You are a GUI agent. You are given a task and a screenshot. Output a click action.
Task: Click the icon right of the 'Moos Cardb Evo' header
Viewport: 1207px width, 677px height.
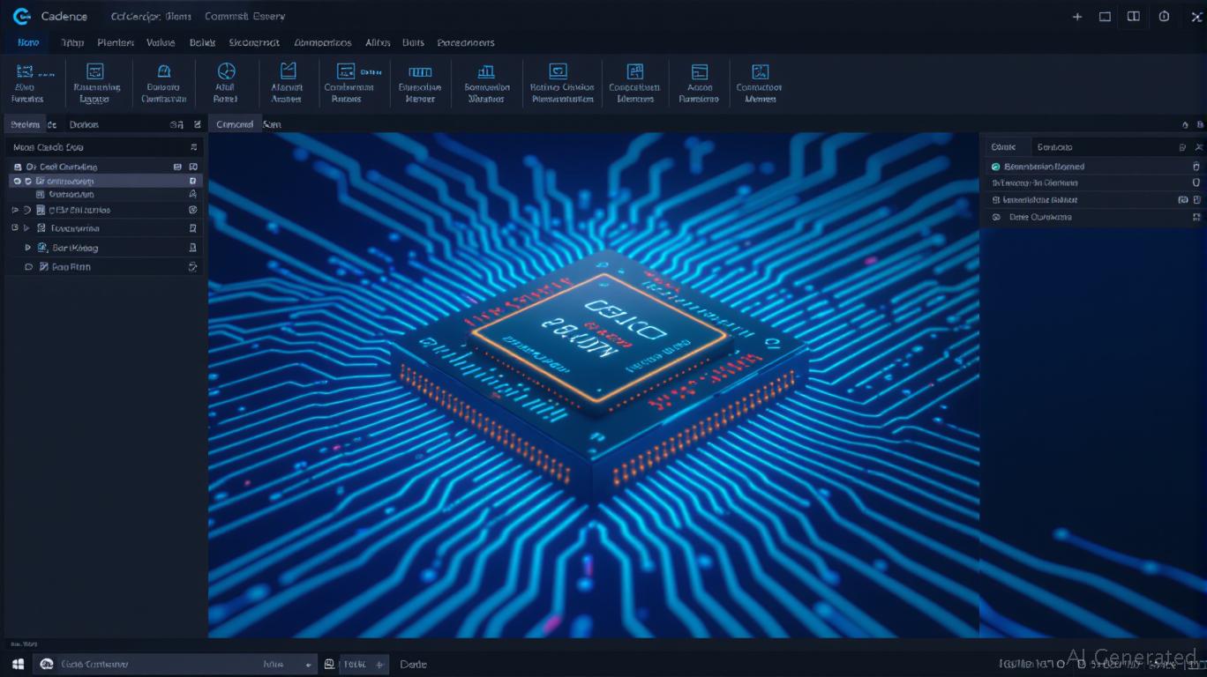[194, 147]
